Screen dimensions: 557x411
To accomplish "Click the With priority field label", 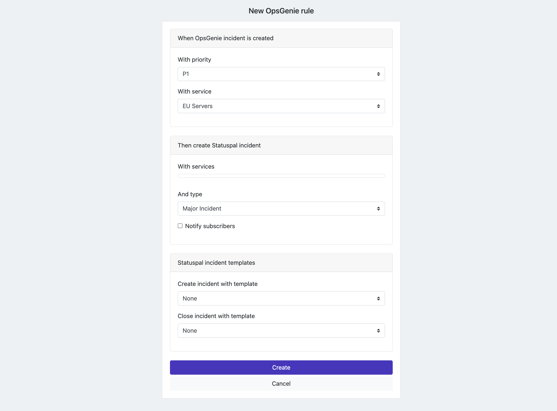I will tap(194, 60).
